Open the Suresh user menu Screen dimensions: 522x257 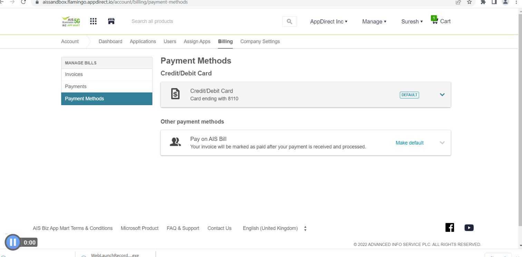[x=412, y=21]
